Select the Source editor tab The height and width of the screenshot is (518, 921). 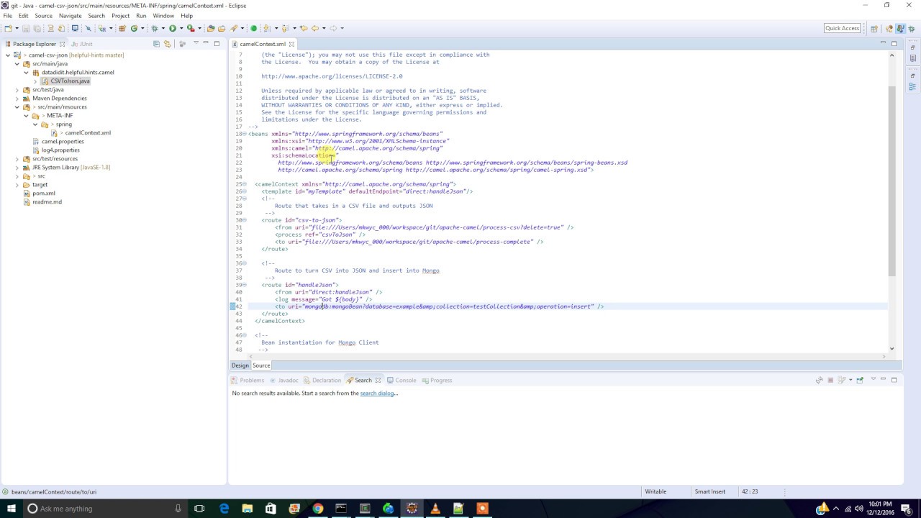pyautogui.click(x=261, y=365)
